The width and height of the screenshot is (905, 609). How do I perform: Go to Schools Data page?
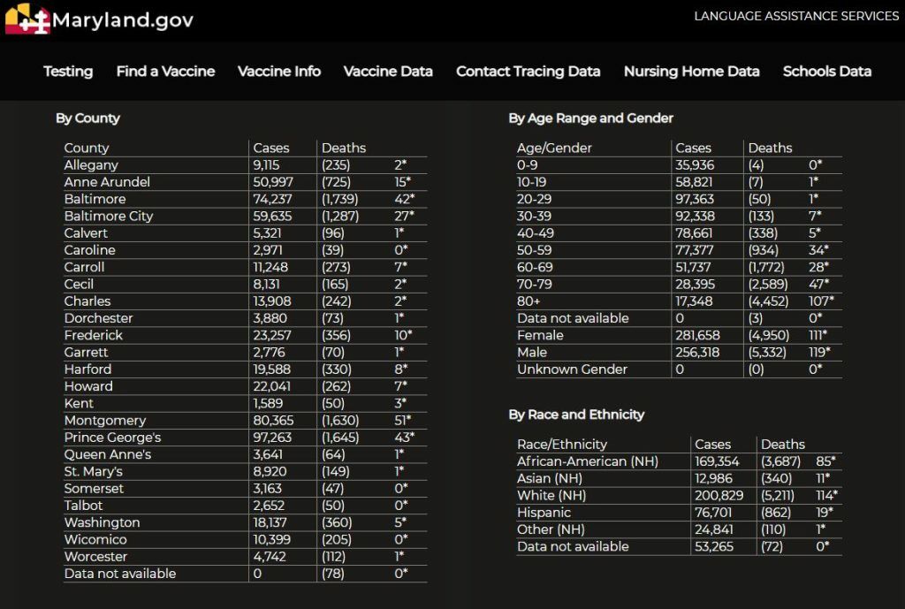pos(826,72)
